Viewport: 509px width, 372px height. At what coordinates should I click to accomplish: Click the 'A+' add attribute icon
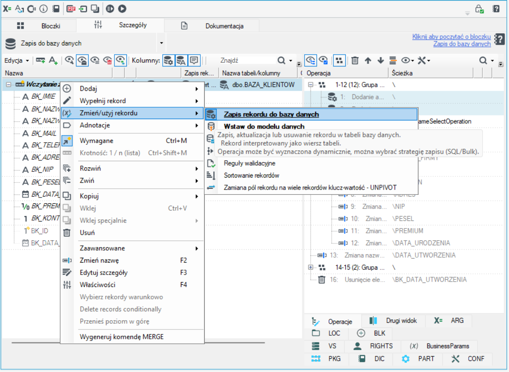53,60
